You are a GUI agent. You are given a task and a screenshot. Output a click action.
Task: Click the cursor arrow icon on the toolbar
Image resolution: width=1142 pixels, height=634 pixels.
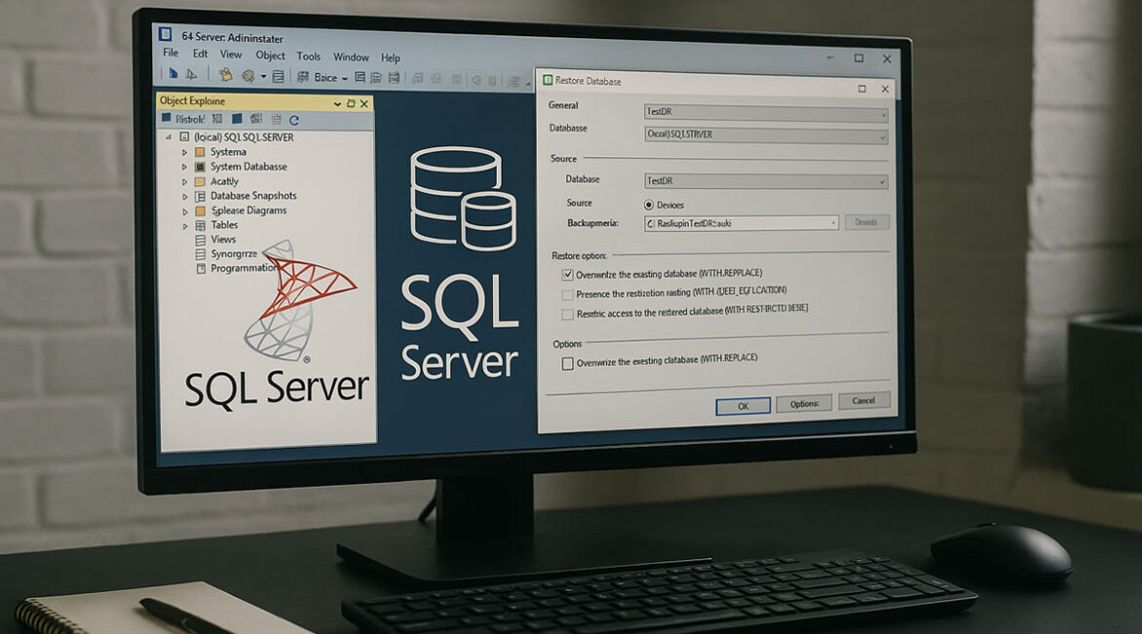(191, 74)
